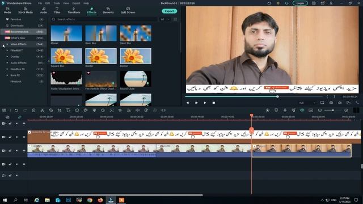Image resolution: width=363 pixels, height=204 pixels.
Task: Switch to the Titles tab
Action: (57, 10)
